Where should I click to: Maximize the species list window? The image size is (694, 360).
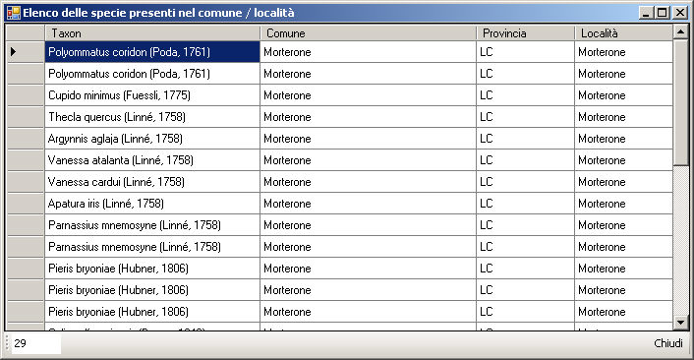tap(663, 13)
